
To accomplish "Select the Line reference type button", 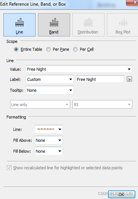I will [x=19, y=25].
